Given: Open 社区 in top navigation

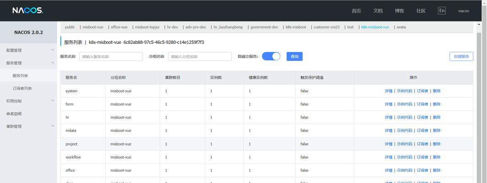Looking at the screenshot, I should coord(421,11).
